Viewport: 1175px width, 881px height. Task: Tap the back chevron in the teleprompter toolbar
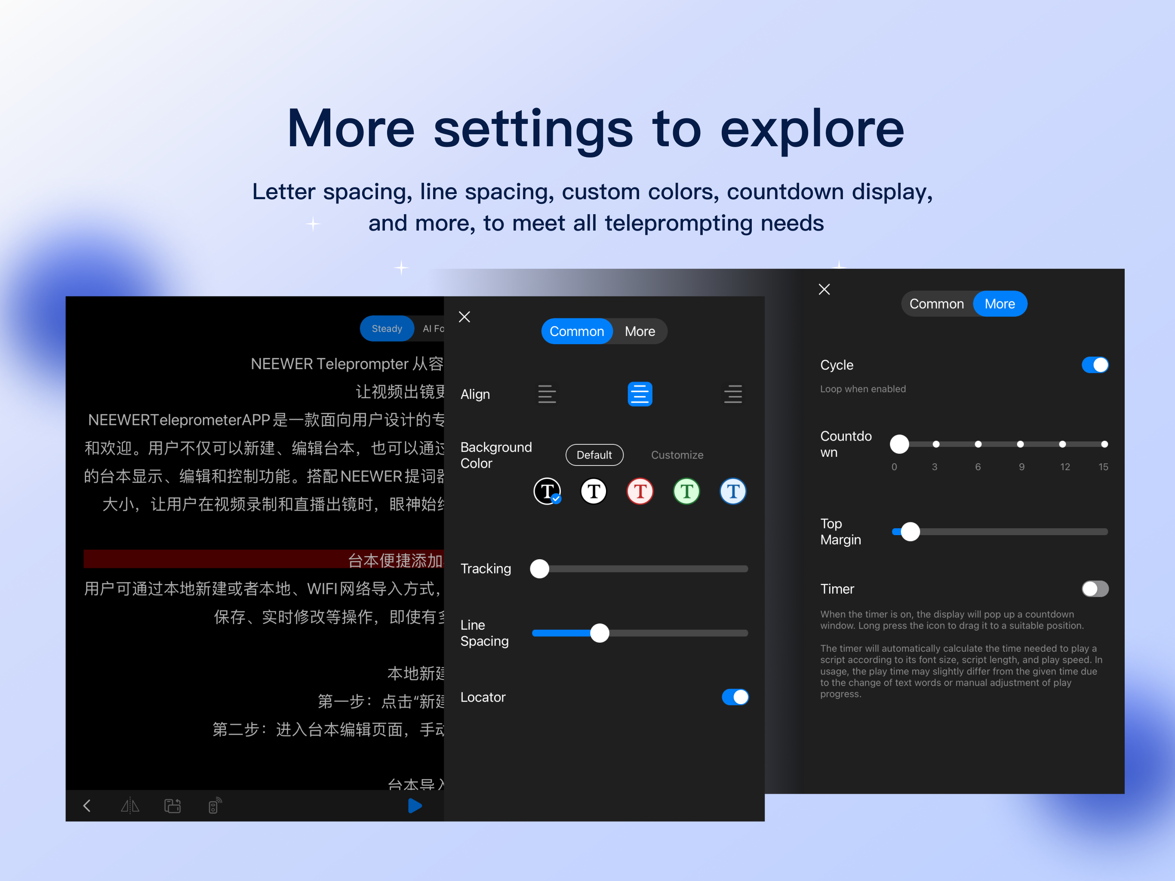(87, 806)
